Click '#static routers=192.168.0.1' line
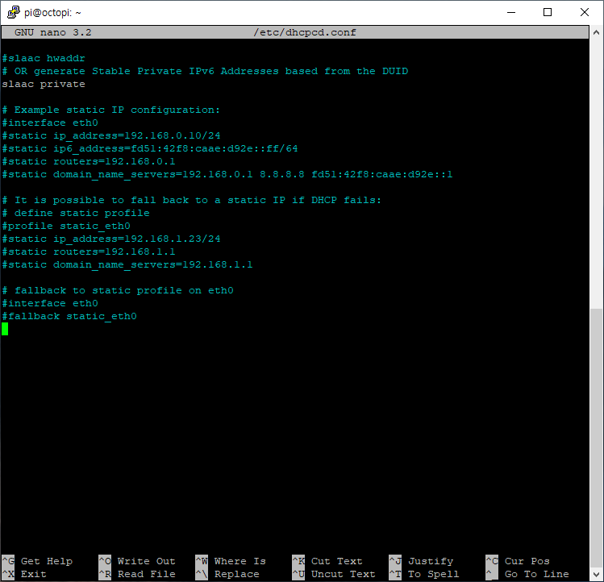This screenshot has height=582, width=604. point(89,161)
